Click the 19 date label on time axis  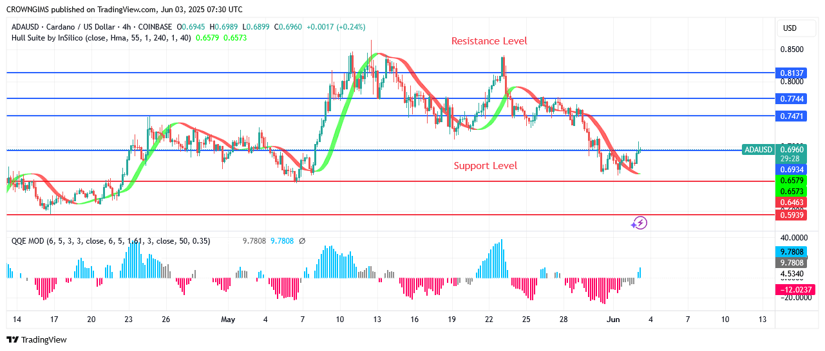(x=451, y=319)
